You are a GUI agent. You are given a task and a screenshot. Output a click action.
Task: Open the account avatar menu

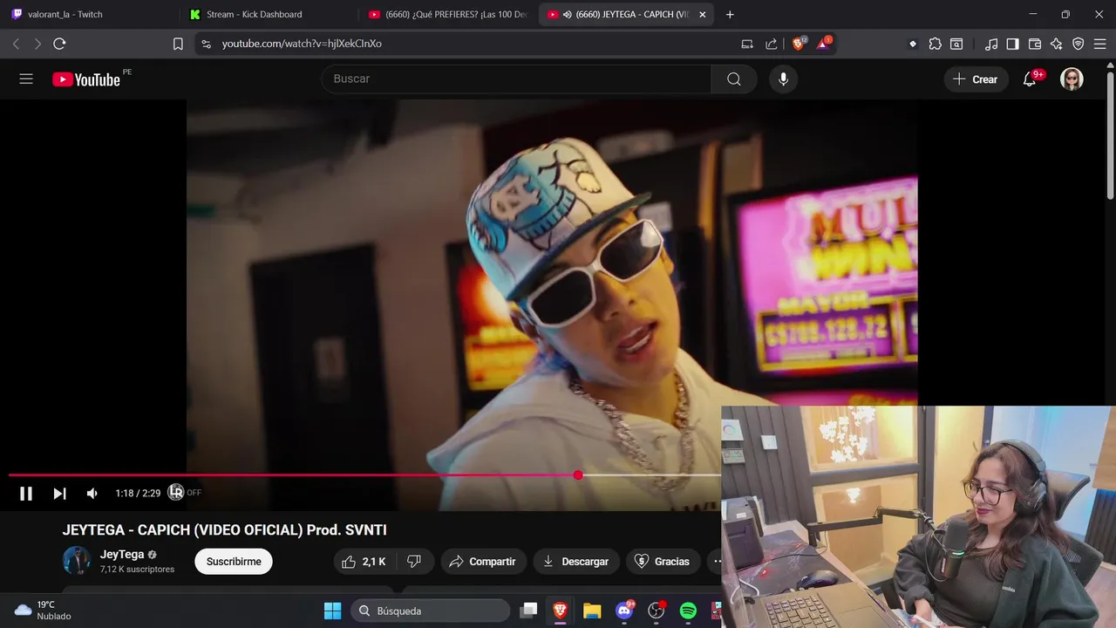coord(1072,78)
